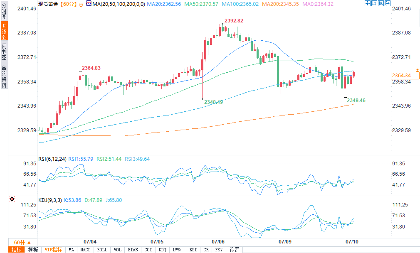Image resolution: width=420 pixels, height=253 pixels.
Task: Click the jump-to-start chart icon
Action: (374, 3)
